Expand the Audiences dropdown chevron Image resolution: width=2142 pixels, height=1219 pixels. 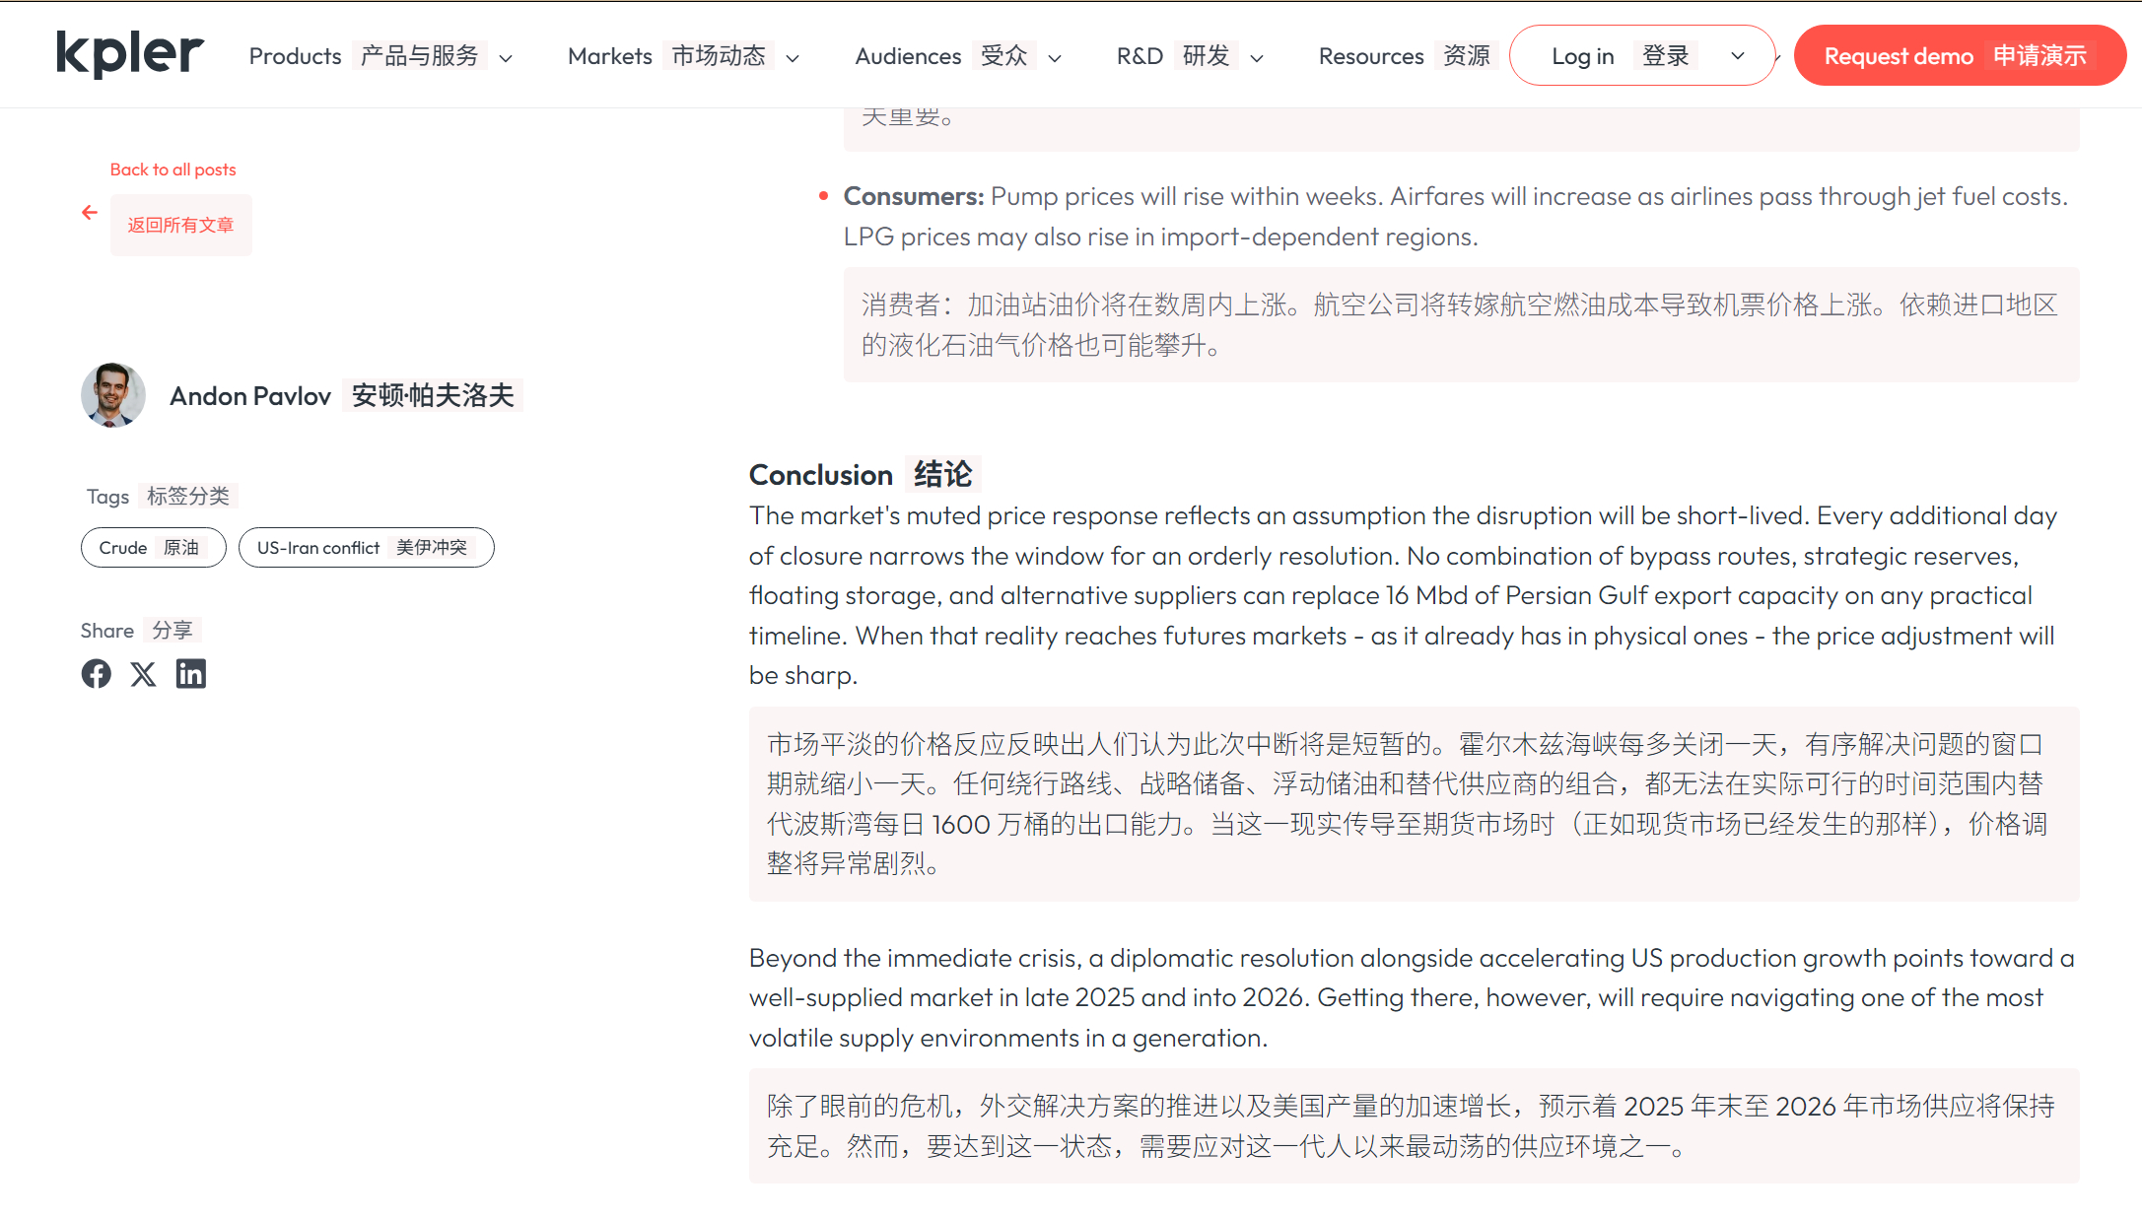(1055, 58)
